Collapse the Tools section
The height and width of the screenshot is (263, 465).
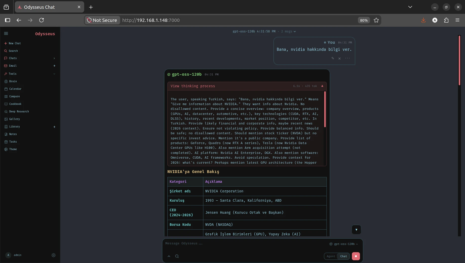54,74
